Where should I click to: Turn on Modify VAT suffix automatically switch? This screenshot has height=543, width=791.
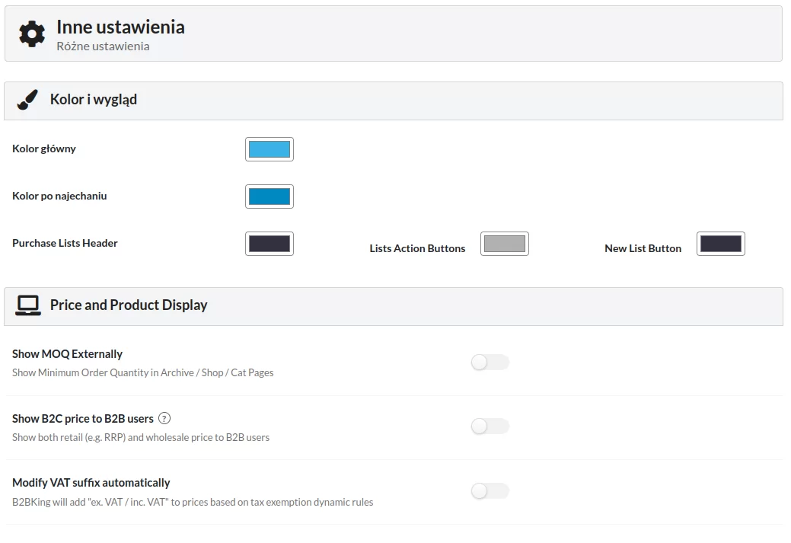coord(490,491)
